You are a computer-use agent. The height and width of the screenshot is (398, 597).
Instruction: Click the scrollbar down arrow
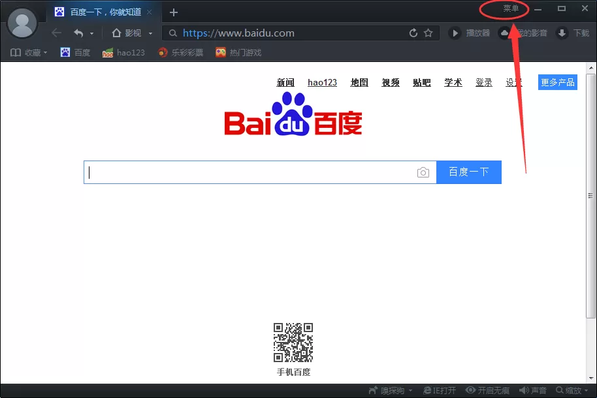tap(591, 378)
